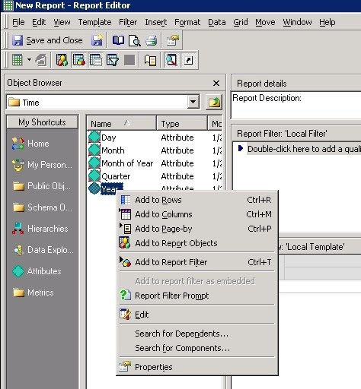
Task: Close the Object Browser panel
Action: (x=216, y=83)
